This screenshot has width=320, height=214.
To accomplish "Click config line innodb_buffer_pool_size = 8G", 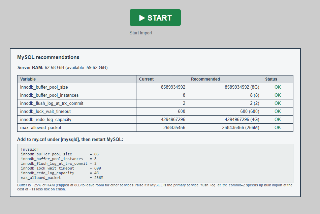I will click(x=60, y=154).
